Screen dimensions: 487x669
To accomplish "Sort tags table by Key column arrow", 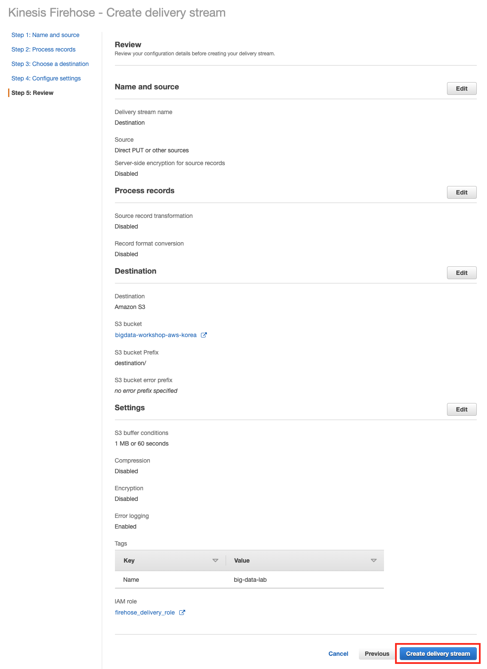I will (215, 560).
